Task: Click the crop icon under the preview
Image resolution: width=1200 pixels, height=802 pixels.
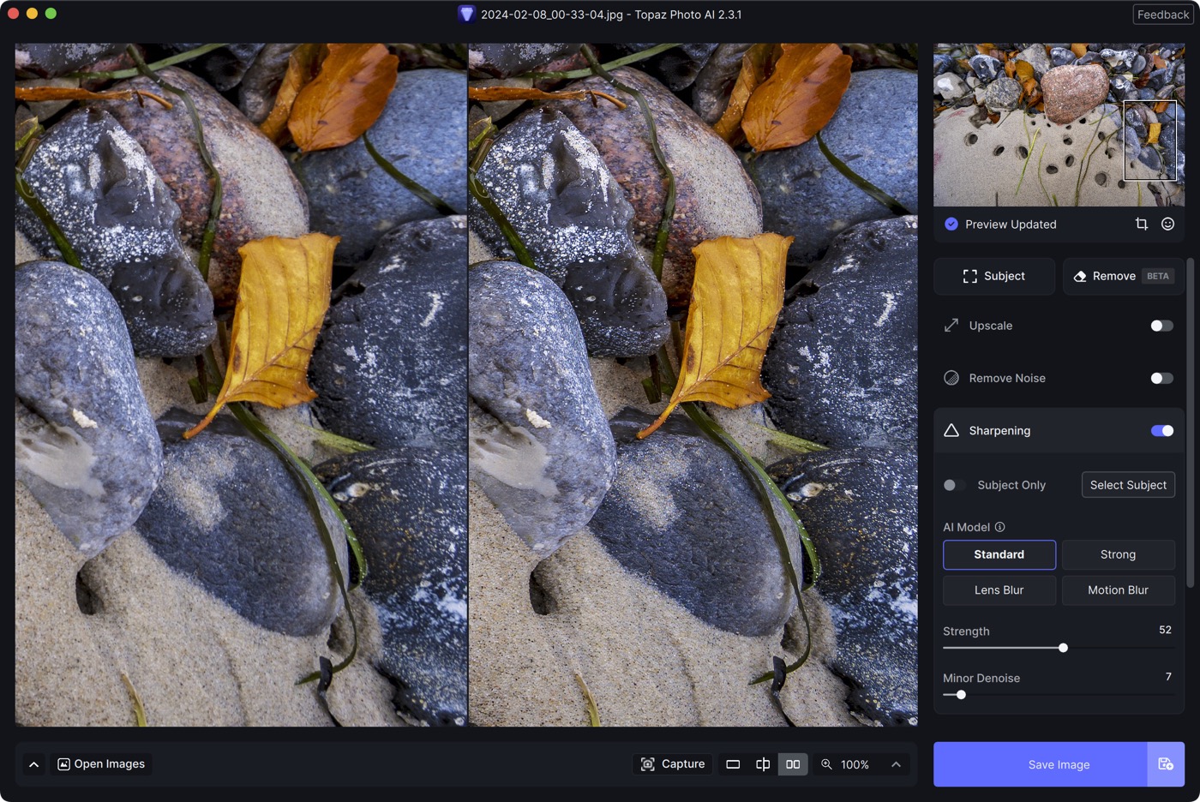Action: (x=1142, y=224)
